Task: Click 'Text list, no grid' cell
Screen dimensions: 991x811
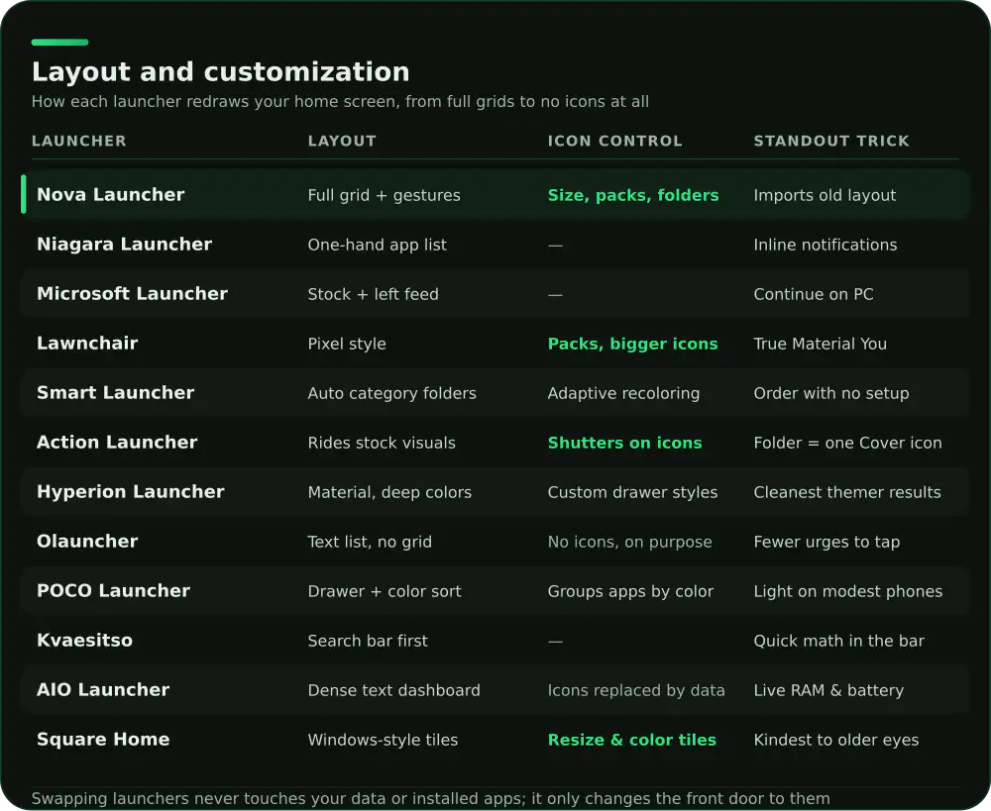Action: click(370, 542)
